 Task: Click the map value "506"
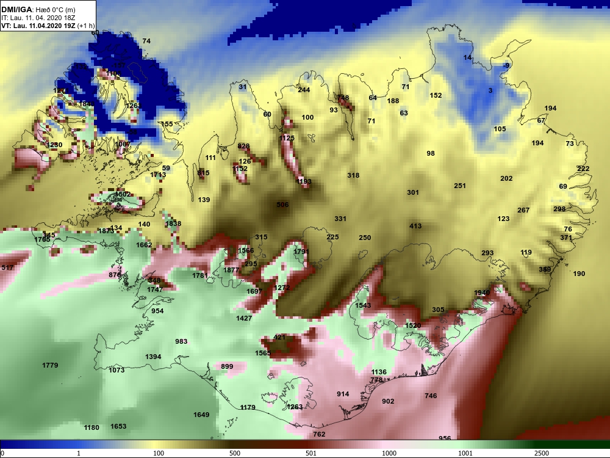point(282,205)
